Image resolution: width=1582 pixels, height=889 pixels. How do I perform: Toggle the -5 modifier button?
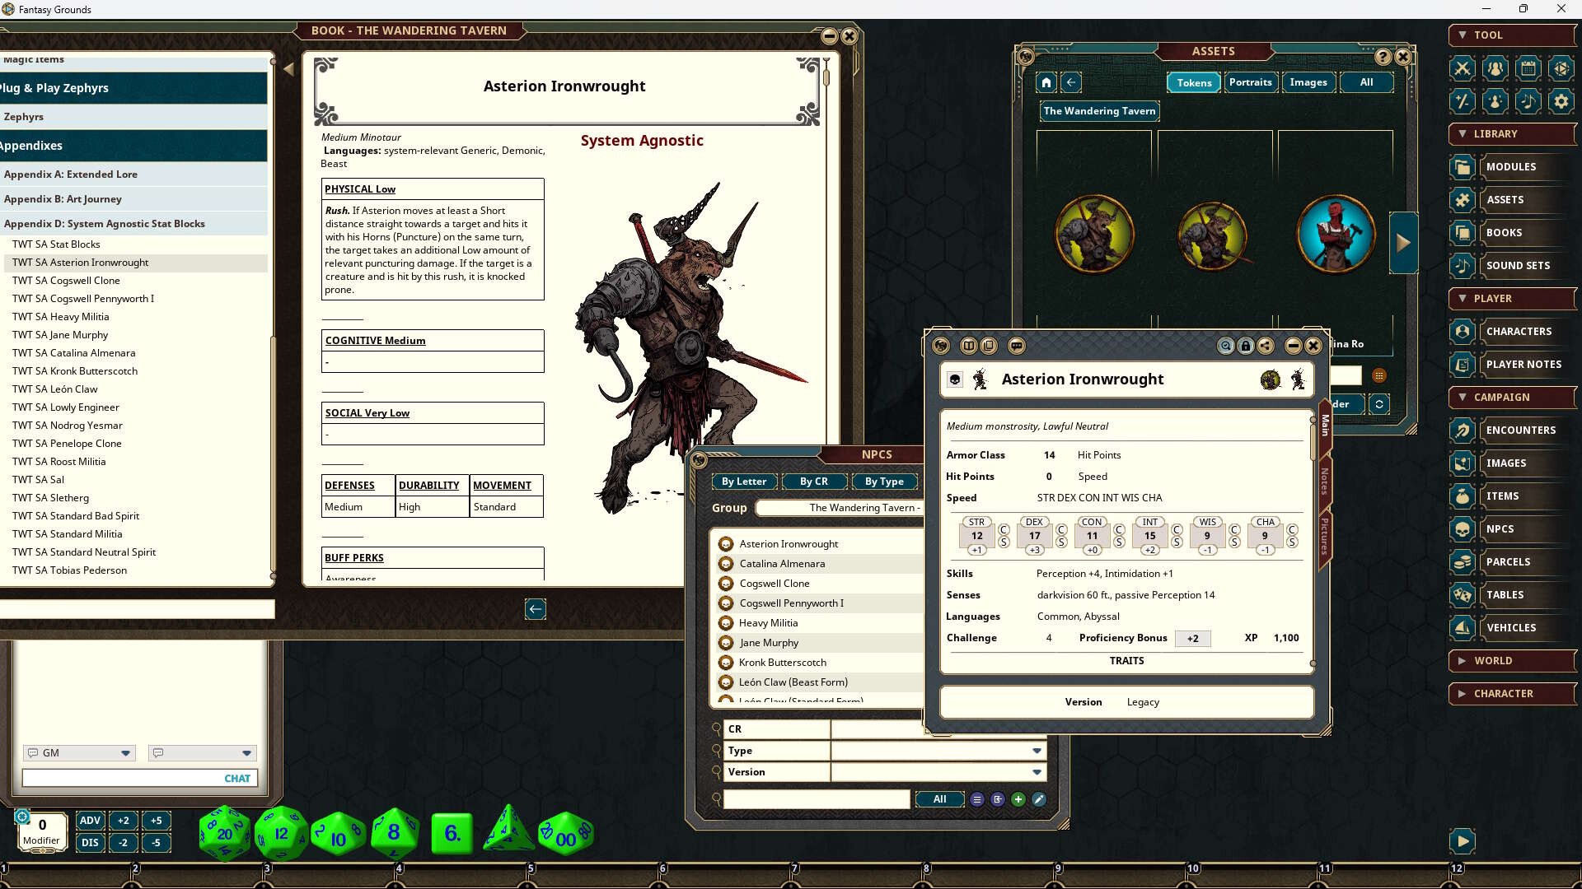point(156,843)
